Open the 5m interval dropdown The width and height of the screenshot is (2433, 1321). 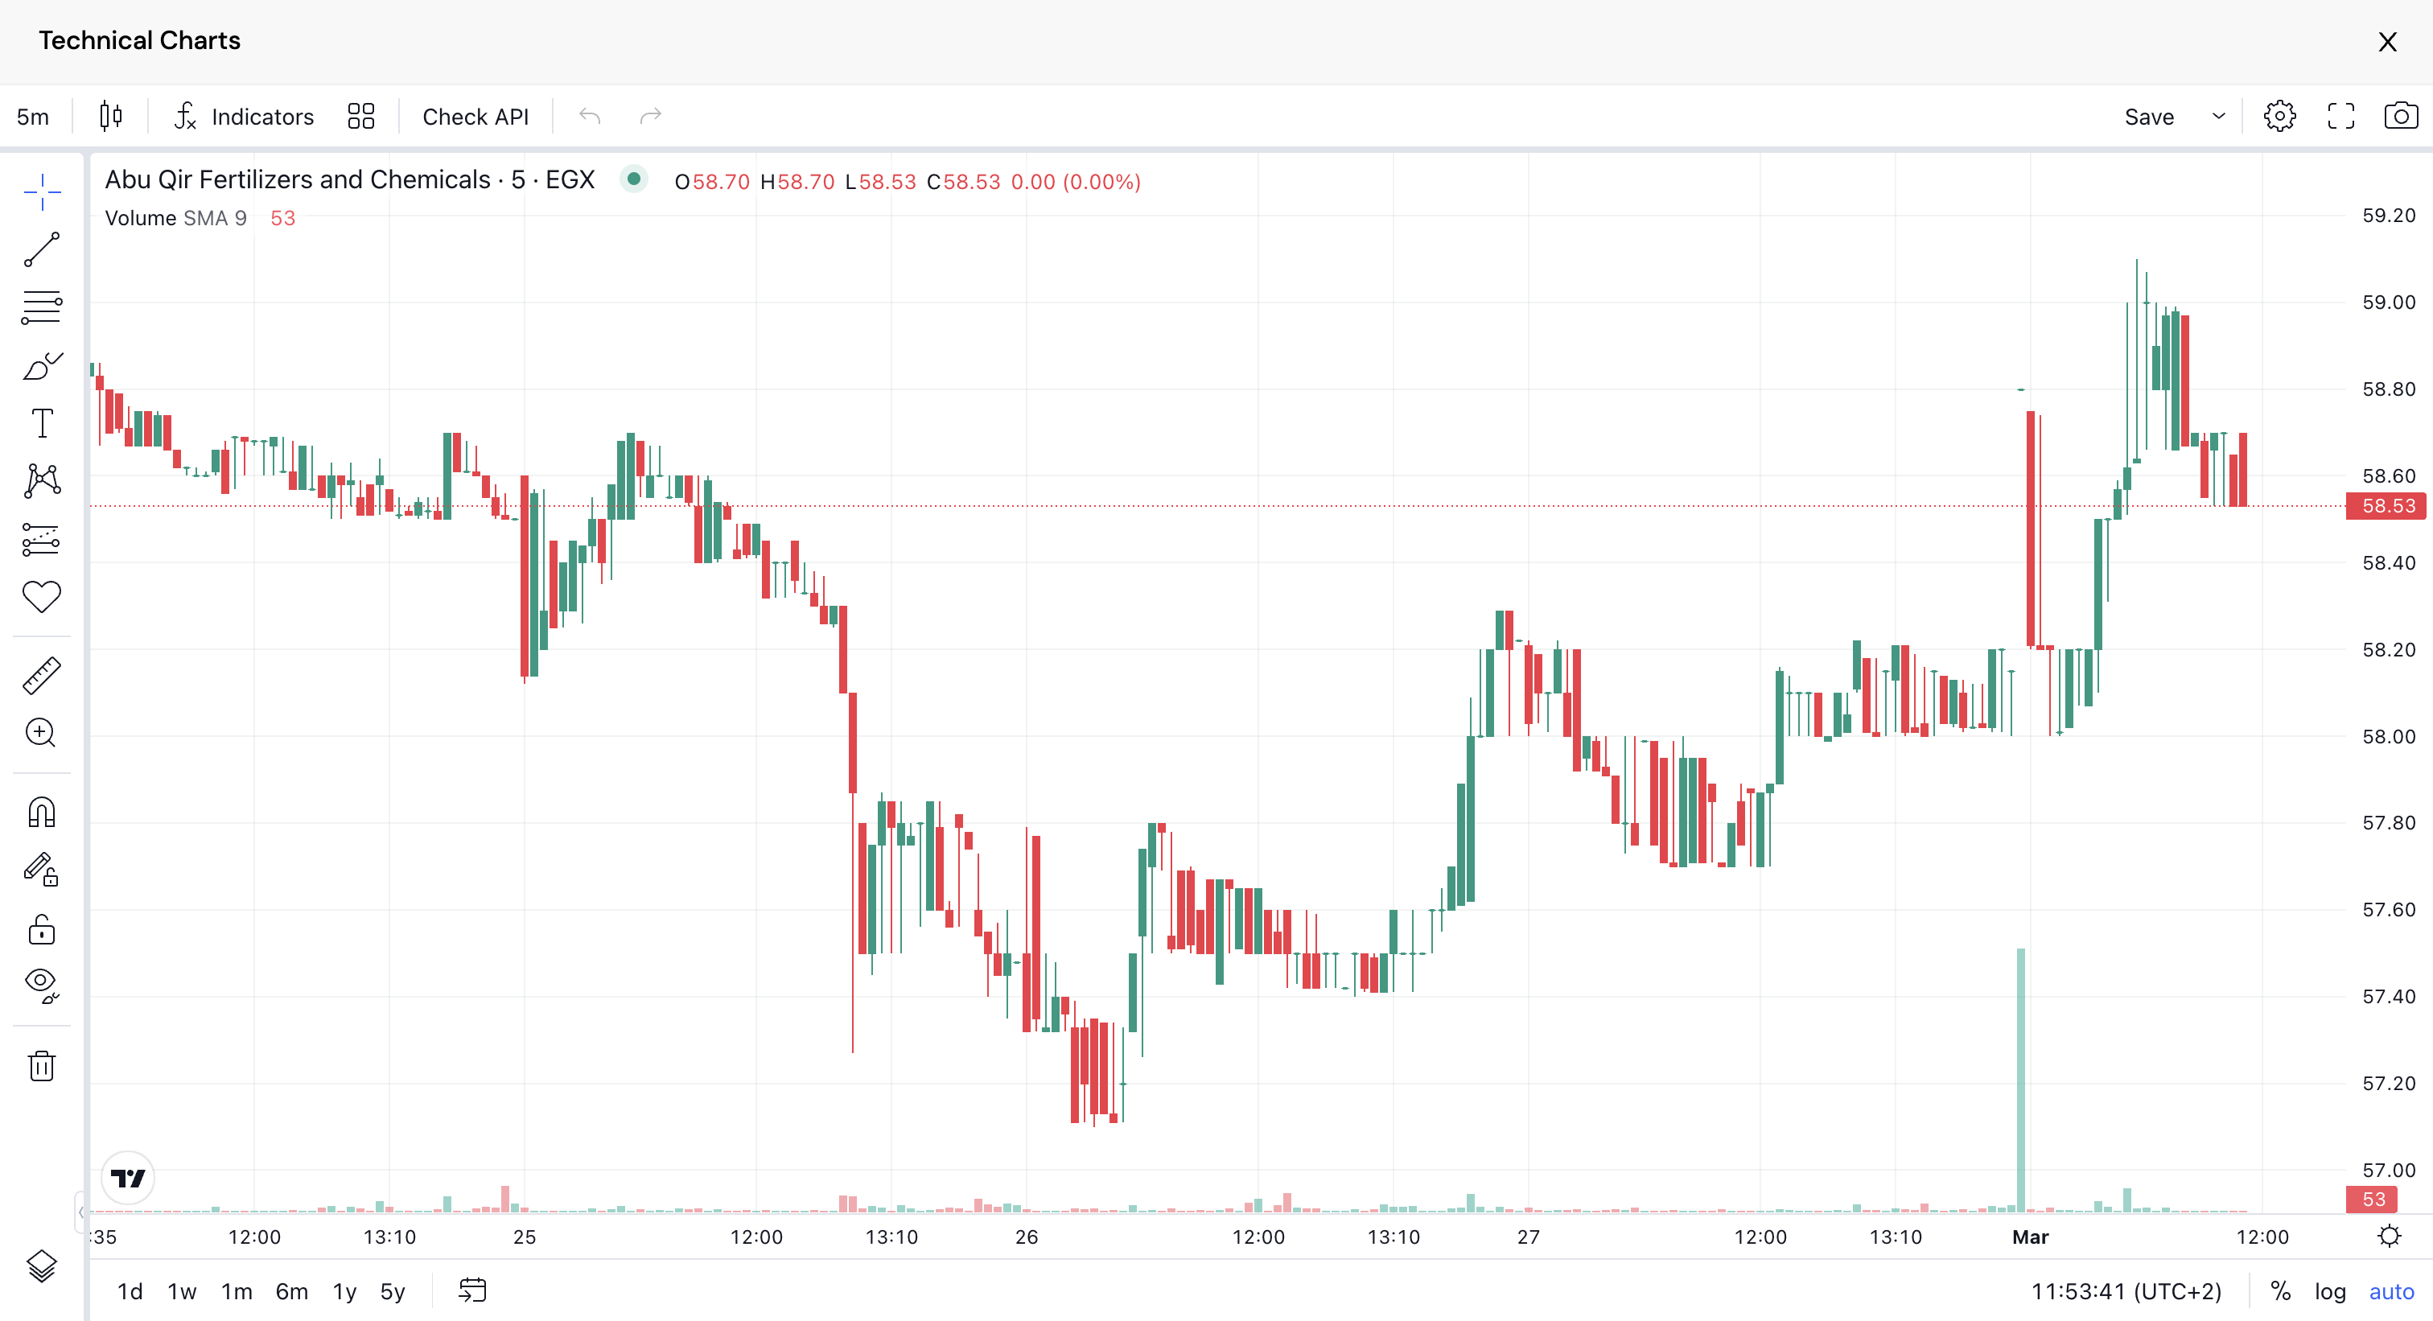[x=33, y=116]
